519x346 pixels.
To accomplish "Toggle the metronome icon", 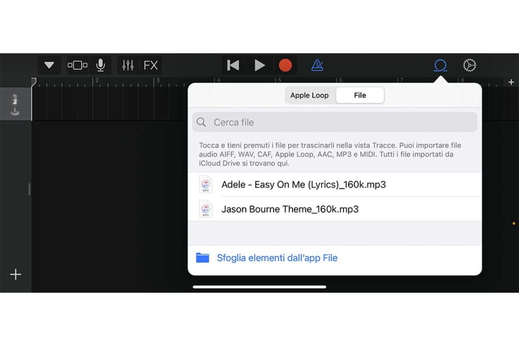I will [x=317, y=65].
